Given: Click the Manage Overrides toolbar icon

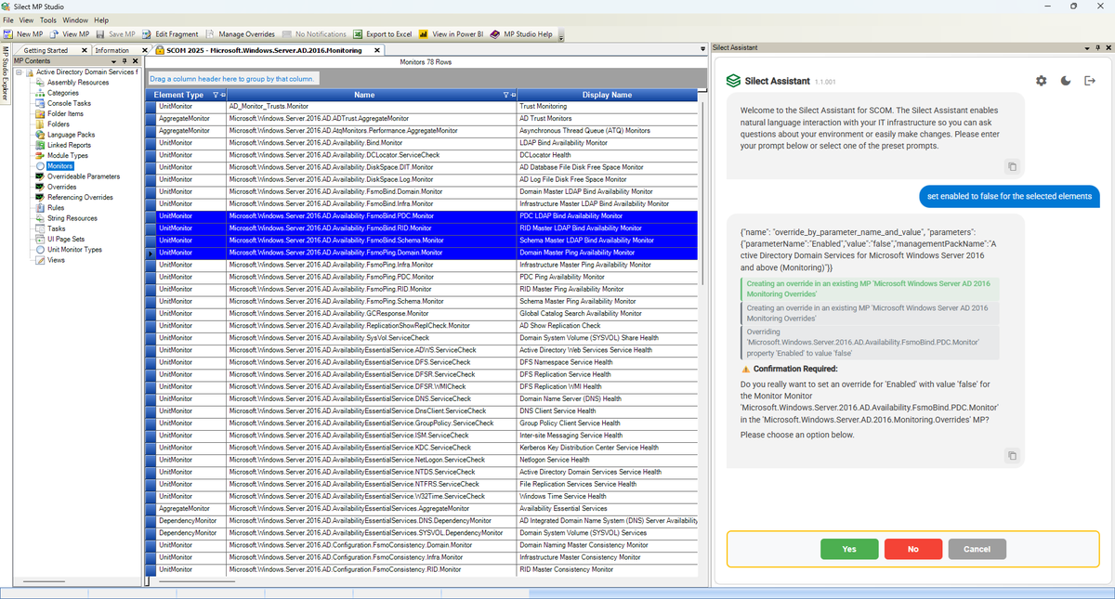Looking at the screenshot, I should click(x=211, y=34).
